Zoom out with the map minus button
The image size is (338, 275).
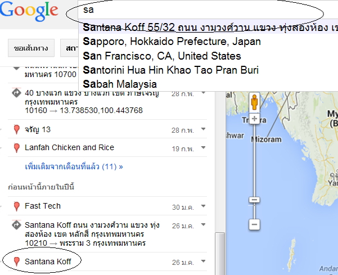tap(254, 224)
